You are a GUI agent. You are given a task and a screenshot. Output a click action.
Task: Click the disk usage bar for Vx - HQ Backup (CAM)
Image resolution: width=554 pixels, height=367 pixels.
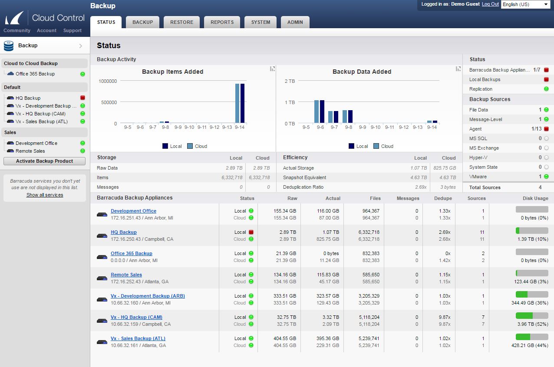point(532,315)
